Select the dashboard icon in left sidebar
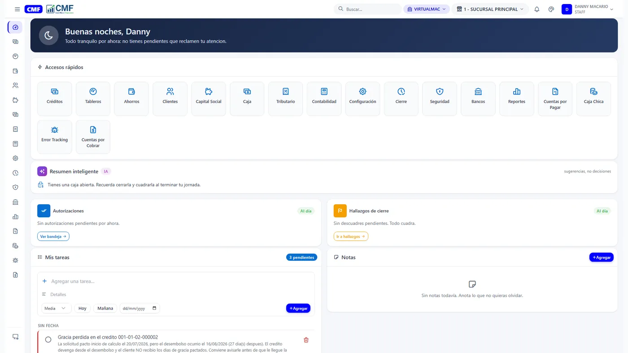 (15, 27)
